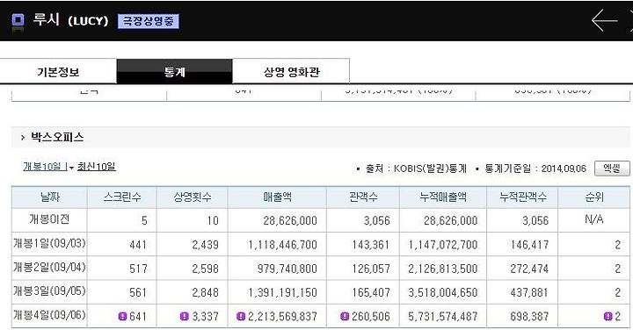Click the purple info icon in 순위 column
Screen dimensions: 633x330
click(608, 316)
